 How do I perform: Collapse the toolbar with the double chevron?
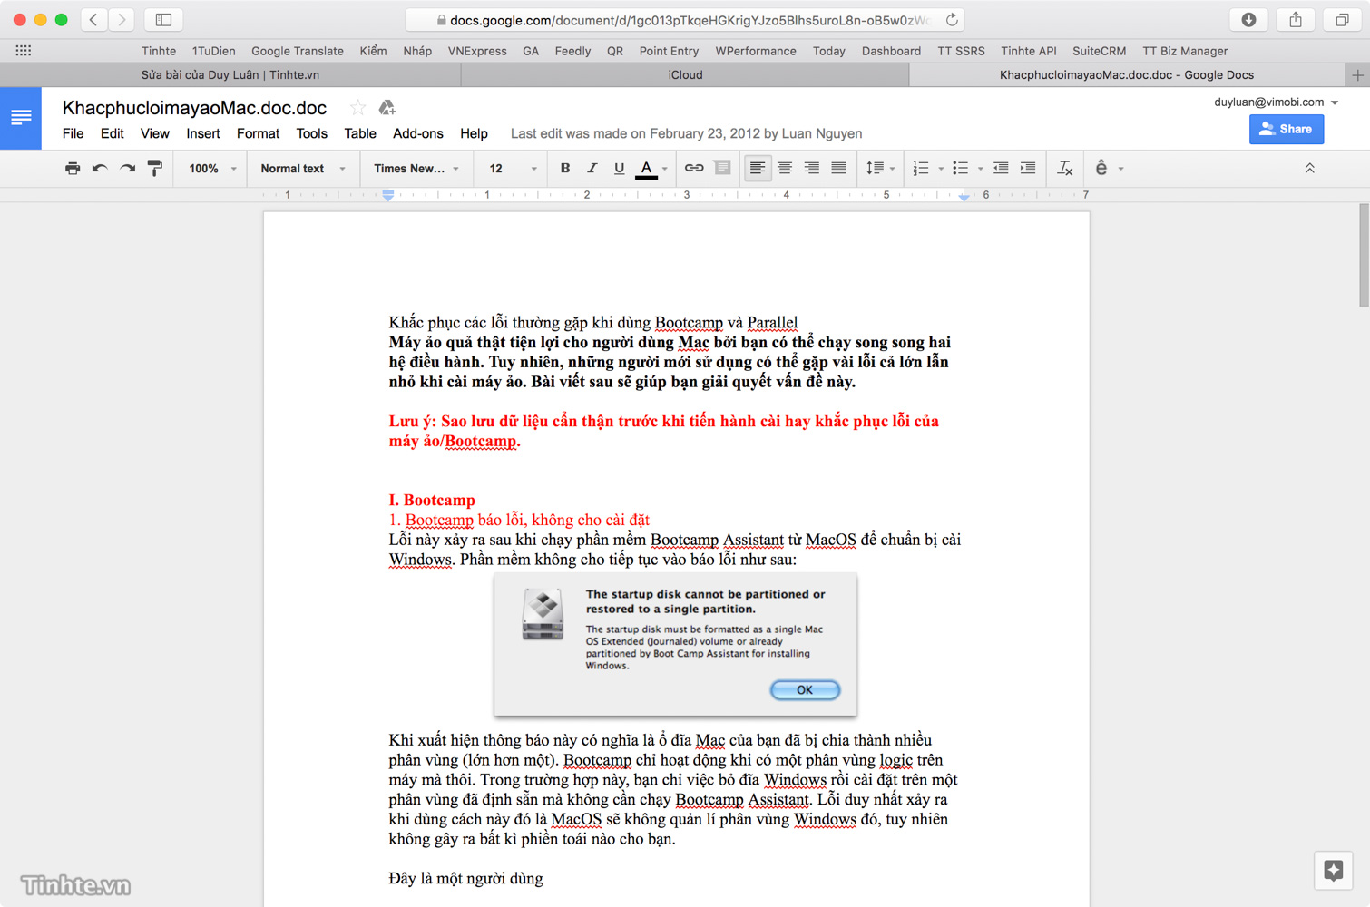[1310, 168]
